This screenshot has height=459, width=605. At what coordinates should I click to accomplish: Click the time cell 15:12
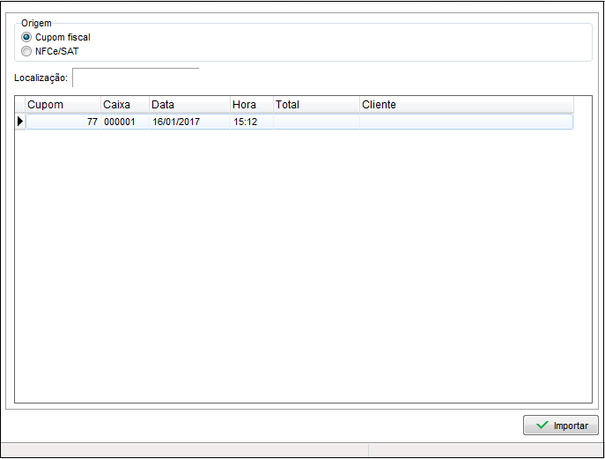coord(251,122)
